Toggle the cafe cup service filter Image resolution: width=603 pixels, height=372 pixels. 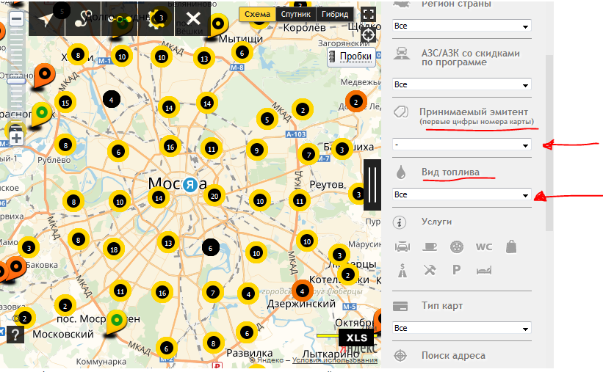[430, 247]
